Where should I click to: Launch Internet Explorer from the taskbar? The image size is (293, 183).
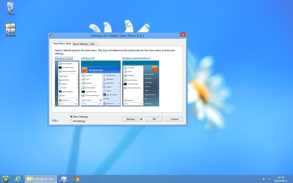click(18, 179)
